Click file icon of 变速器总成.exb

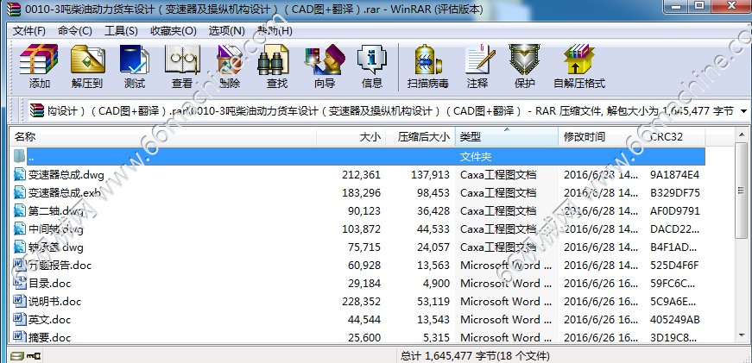pyautogui.click(x=19, y=192)
